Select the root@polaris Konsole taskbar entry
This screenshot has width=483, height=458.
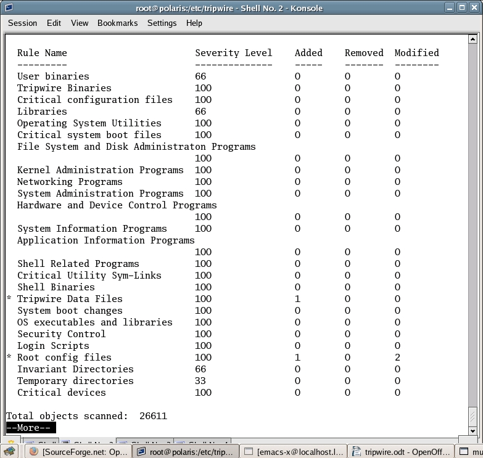(x=186, y=452)
